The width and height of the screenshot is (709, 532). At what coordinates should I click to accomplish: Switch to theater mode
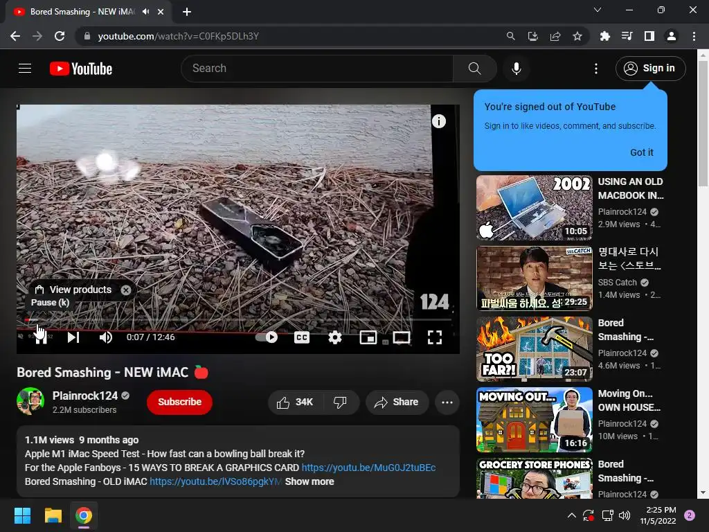coord(402,337)
